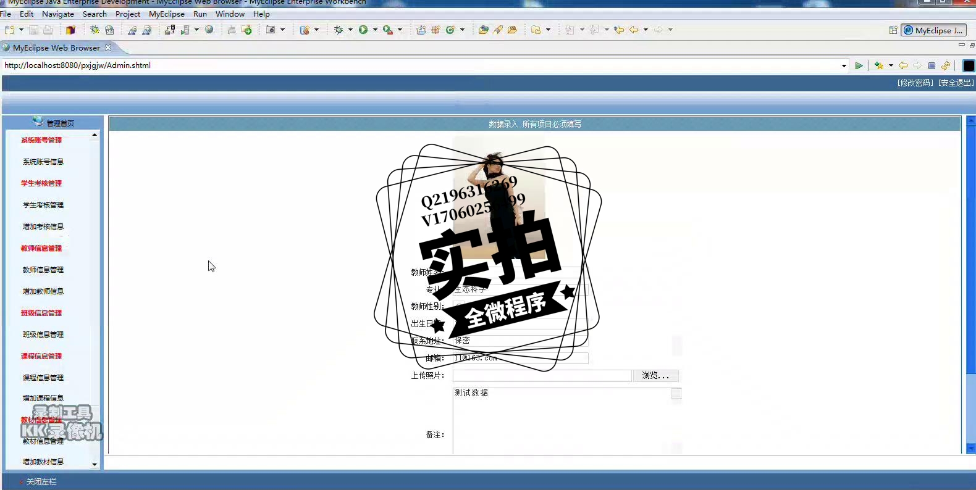Open 增加考核信息 in the sidebar
This screenshot has height=490, width=976.
point(43,226)
